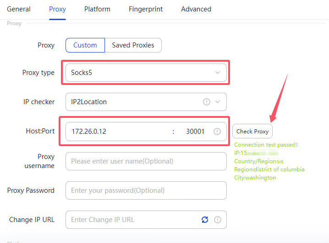Open the Platform tab
The height and width of the screenshot is (243, 329).
coord(97,9)
